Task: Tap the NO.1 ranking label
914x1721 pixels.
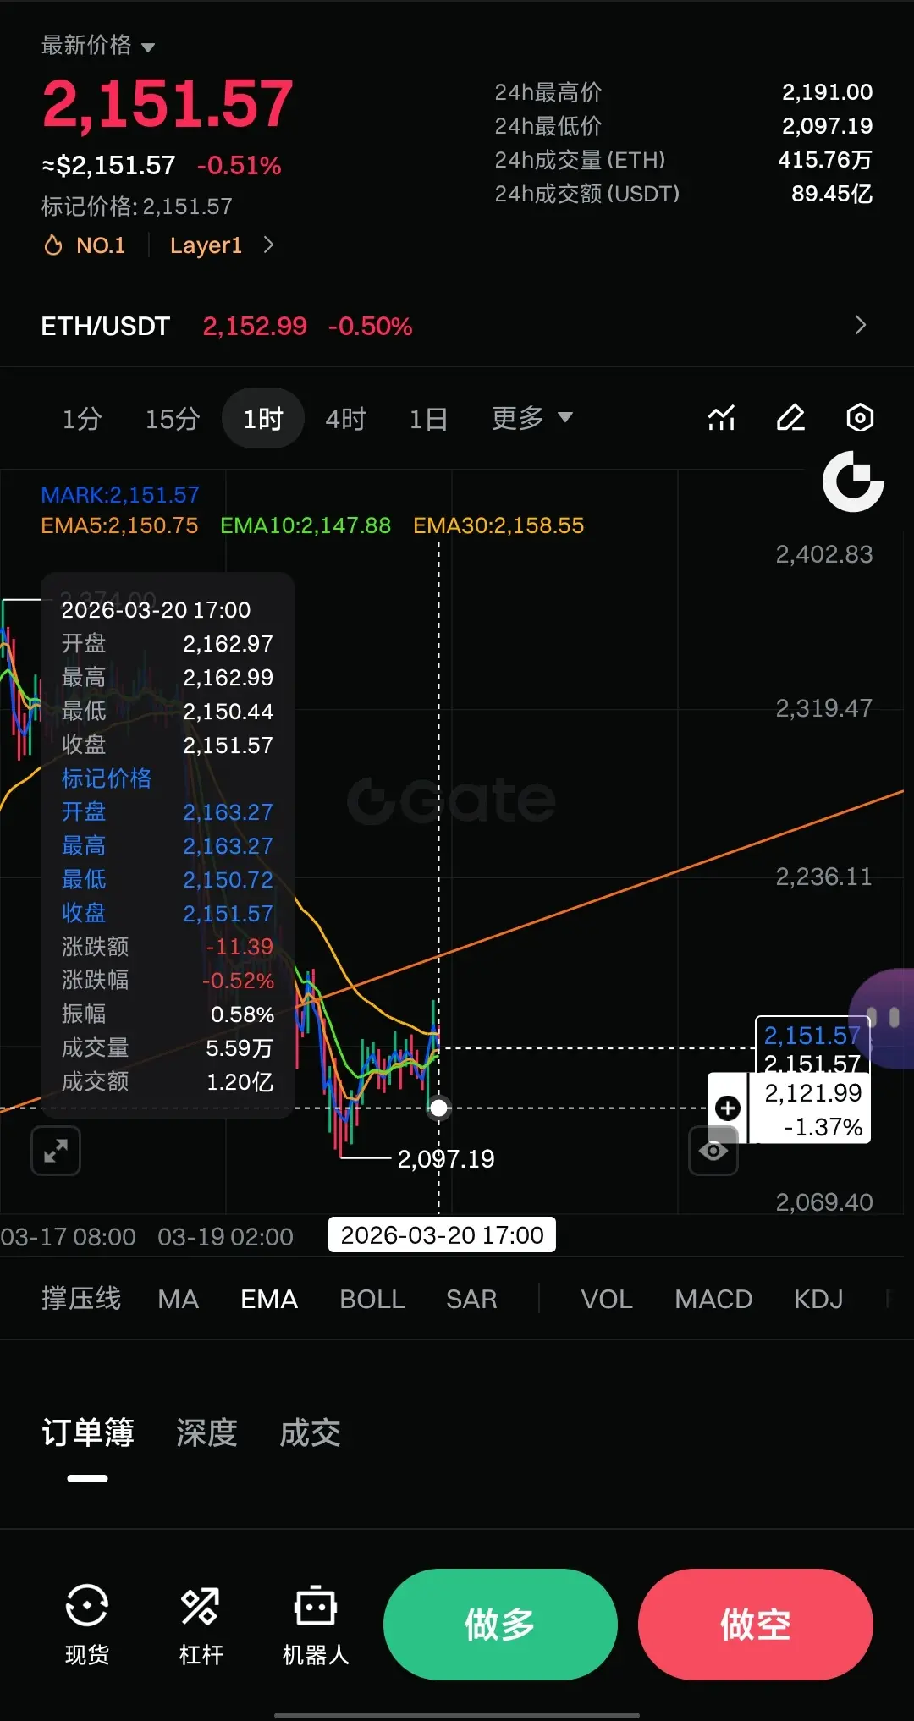Action: pyautogui.click(x=101, y=245)
